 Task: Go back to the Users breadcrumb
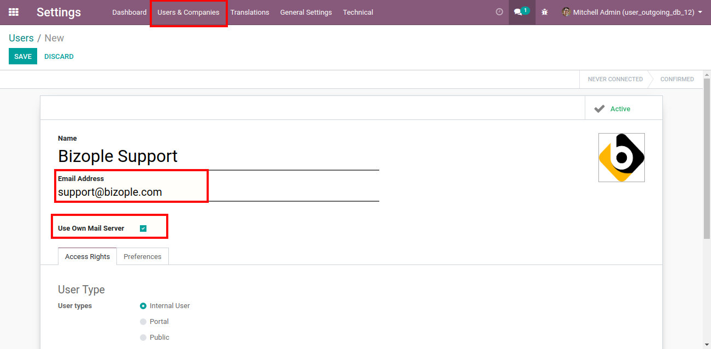[21, 38]
